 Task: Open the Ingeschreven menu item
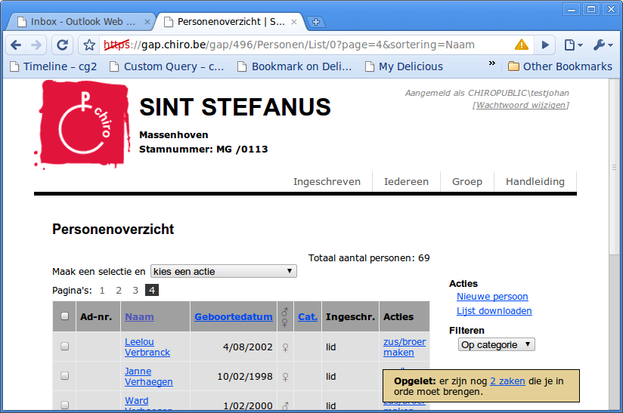tap(327, 182)
